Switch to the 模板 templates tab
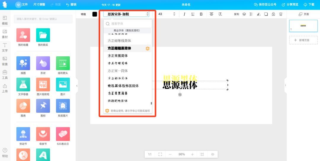 [5, 20]
